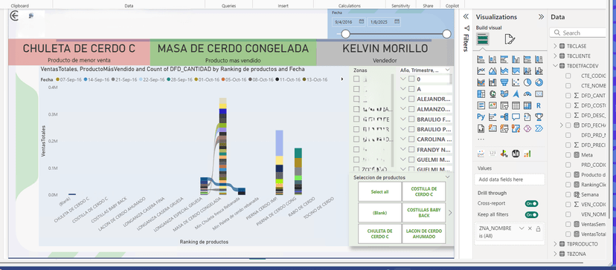Select the map (globe) visual icon
The image size is (616, 270).
pos(493,94)
